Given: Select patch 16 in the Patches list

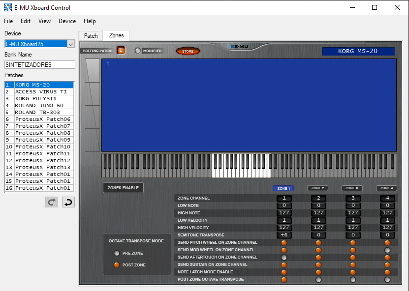Looking at the screenshot, I should 39,188.
